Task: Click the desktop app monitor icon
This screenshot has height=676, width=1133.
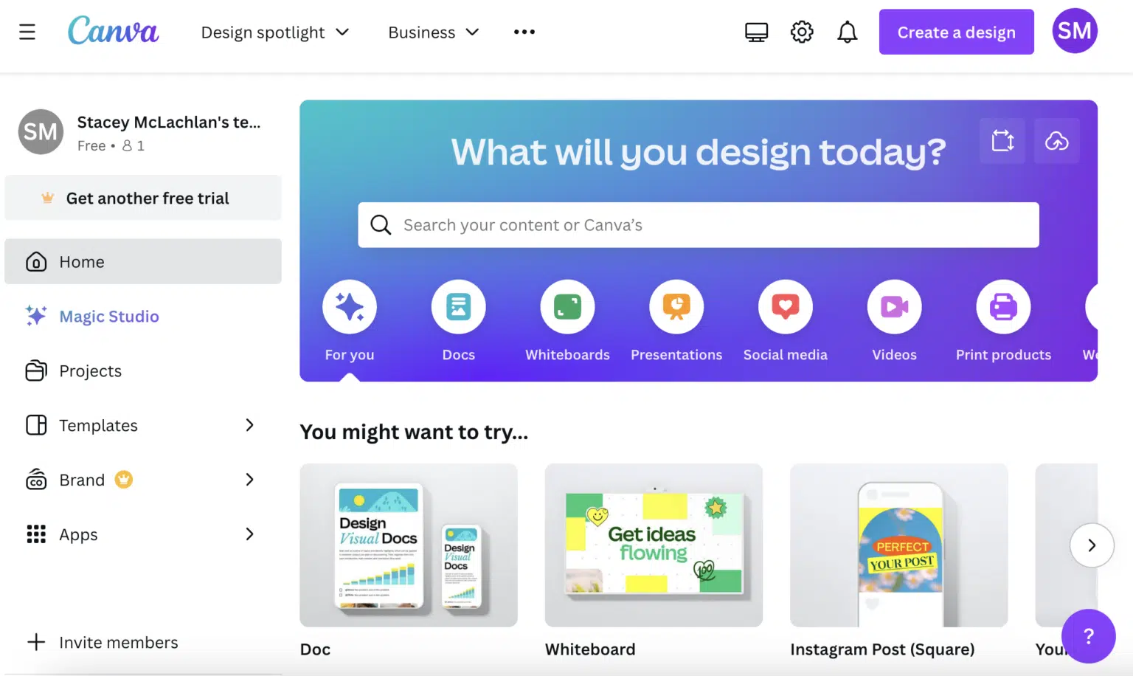Action: tap(756, 32)
